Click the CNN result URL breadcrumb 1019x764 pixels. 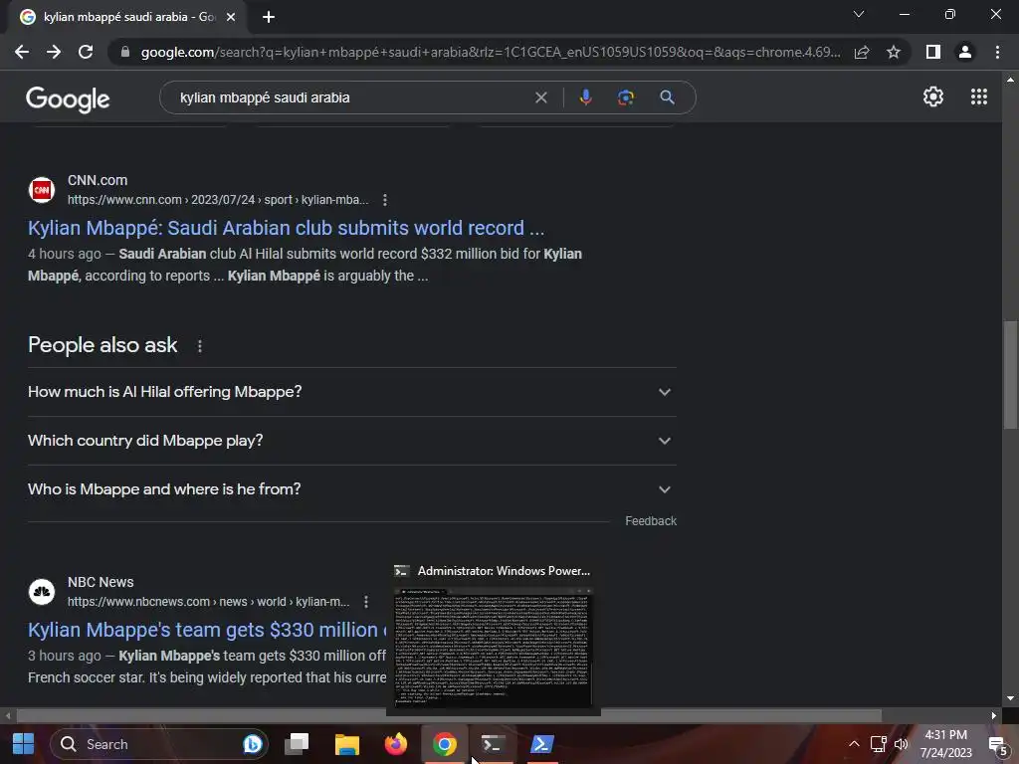click(218, 200)
